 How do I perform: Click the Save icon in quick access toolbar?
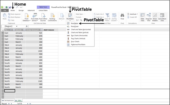tap(10, 7)
